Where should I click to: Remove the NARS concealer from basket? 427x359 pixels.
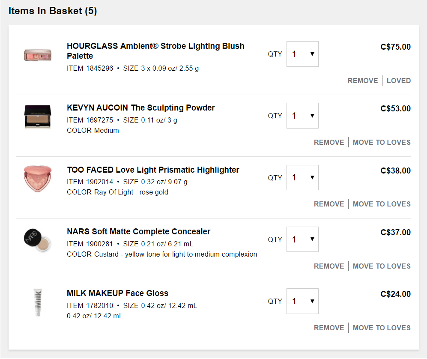(329, 266)
